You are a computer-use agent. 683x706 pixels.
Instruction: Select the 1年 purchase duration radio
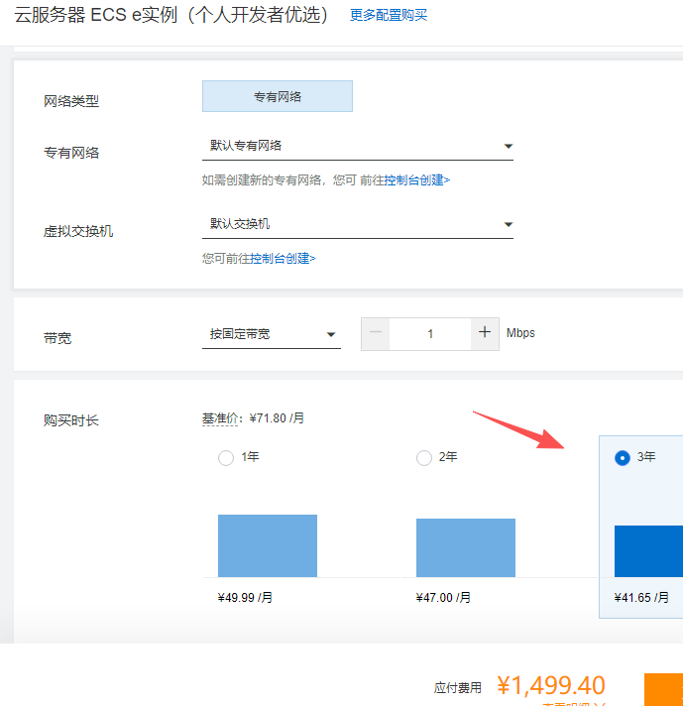coord(226,458)
